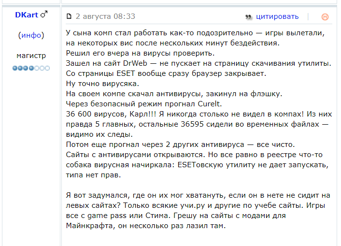
Task: Click the blue rating dots under магистр
Action: coord(31,68)
